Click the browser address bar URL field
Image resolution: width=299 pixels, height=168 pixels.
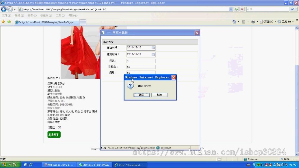coord(124,9)
